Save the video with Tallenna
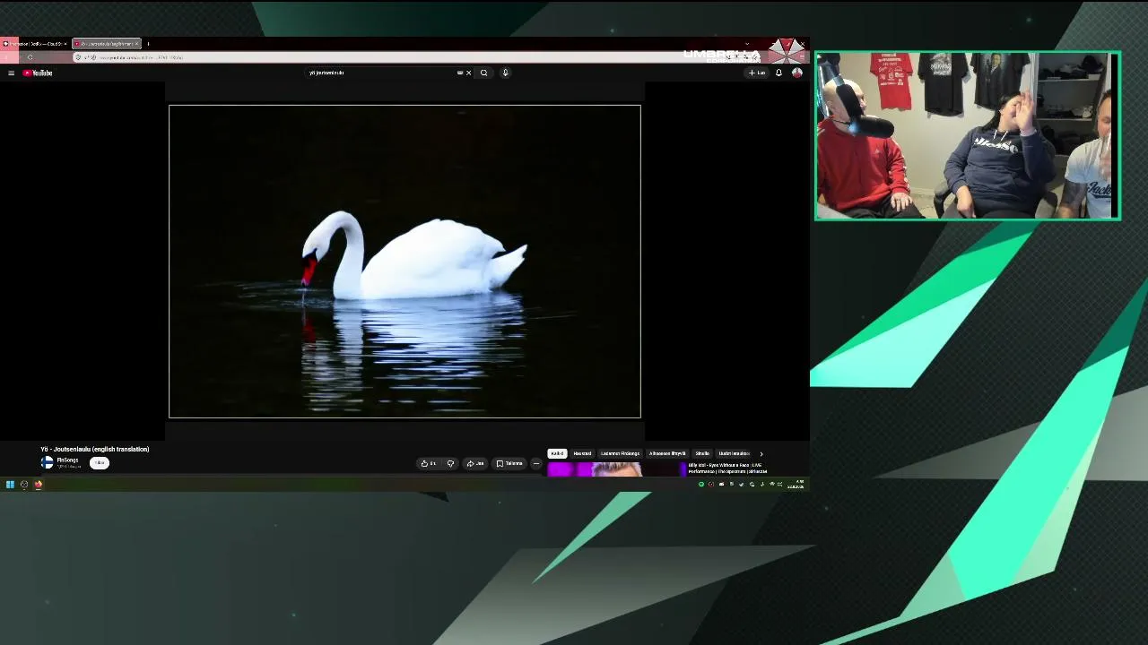1148x645 pixels. 509,464
